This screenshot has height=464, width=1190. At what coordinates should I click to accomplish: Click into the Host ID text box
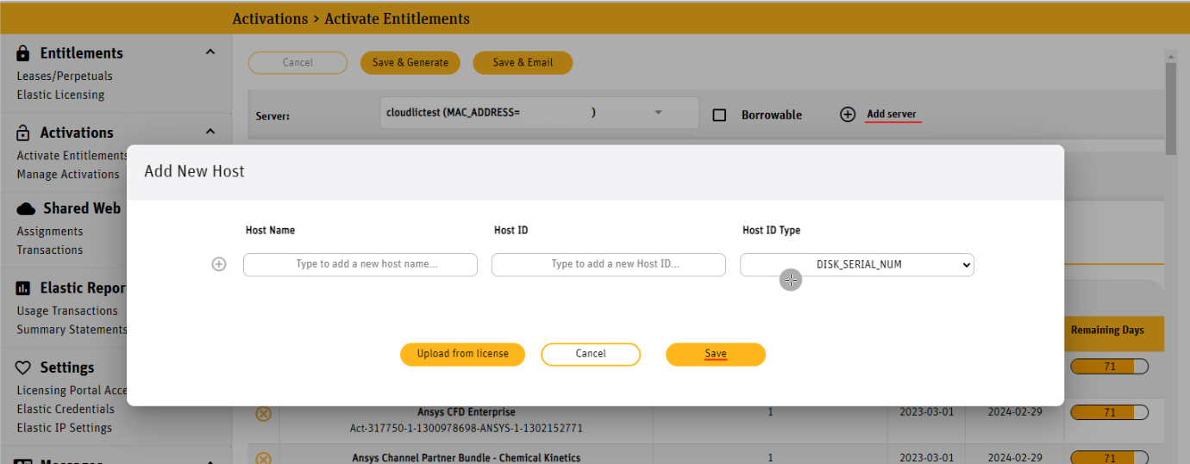pos(608,264)
